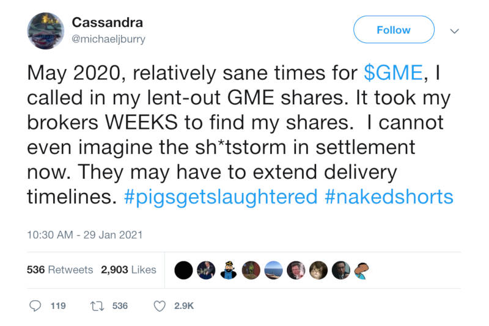Screen dimensions: 489x326
Task: Open Cassandra's profile picture
Action: click(x=45, y=31)
